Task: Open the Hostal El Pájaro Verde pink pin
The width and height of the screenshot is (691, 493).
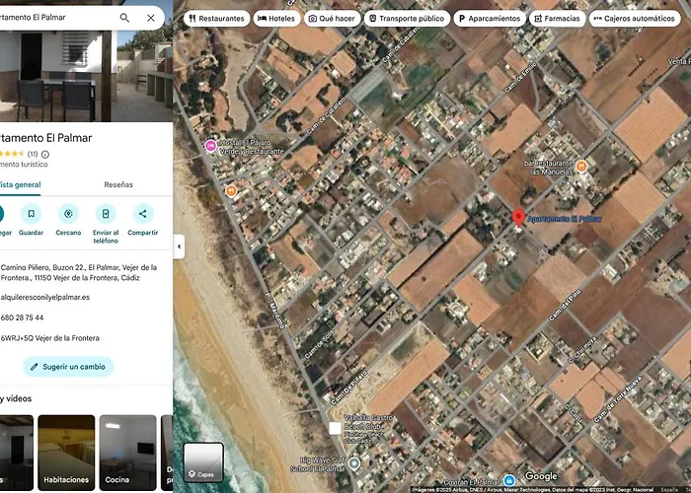Action: point(210,145)
